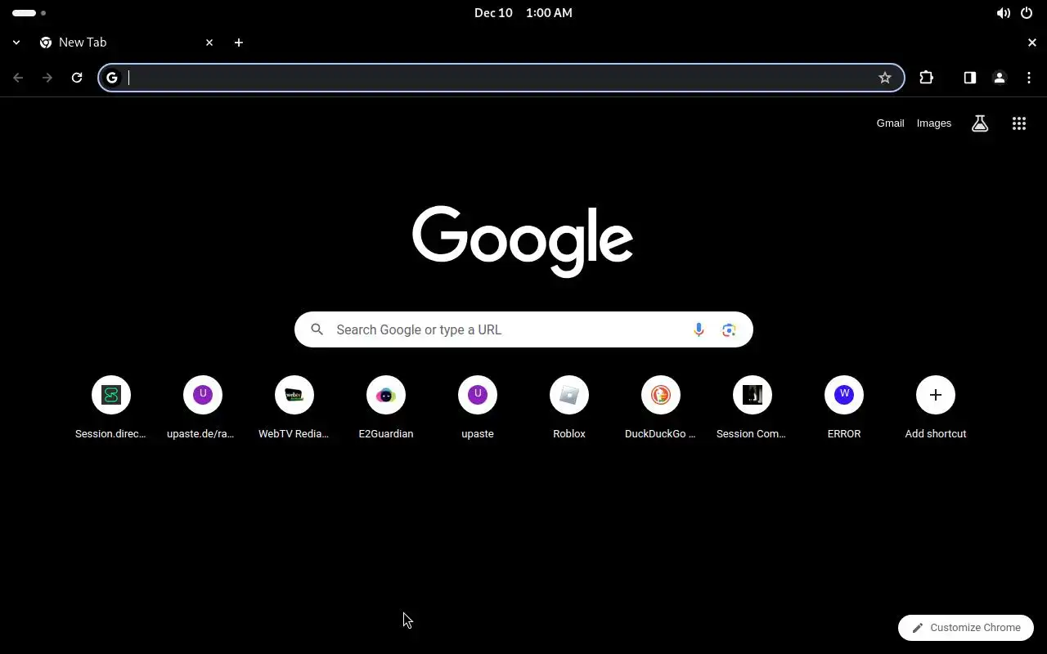
Task: Focus the Google search box
Action: pos(523,329)
